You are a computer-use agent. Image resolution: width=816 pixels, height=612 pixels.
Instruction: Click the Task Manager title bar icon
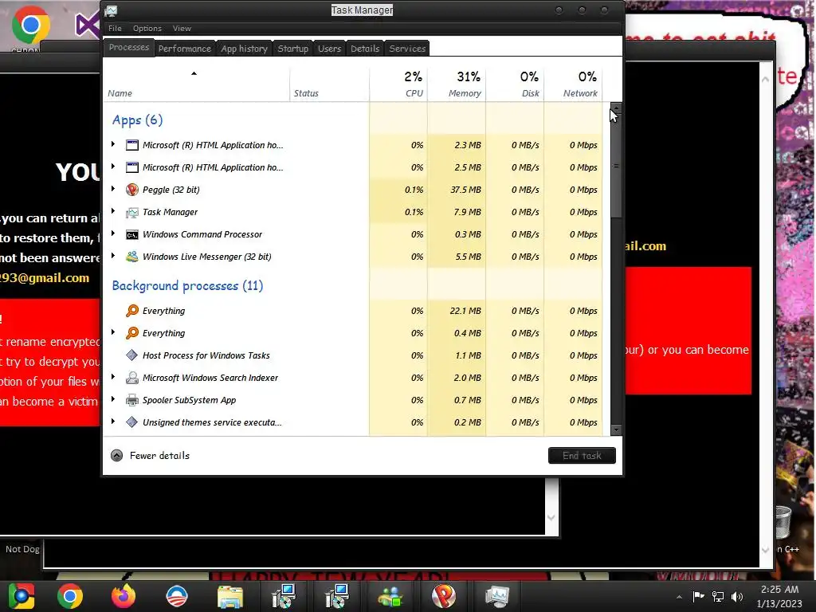111,10
